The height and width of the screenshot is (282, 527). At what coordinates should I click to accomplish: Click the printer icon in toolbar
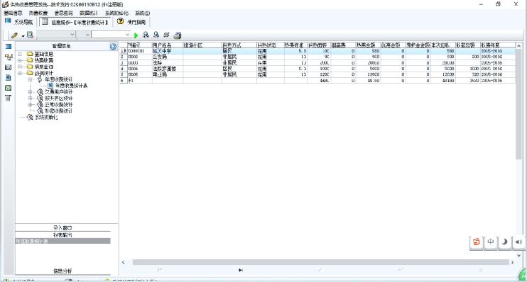[178, 35]
